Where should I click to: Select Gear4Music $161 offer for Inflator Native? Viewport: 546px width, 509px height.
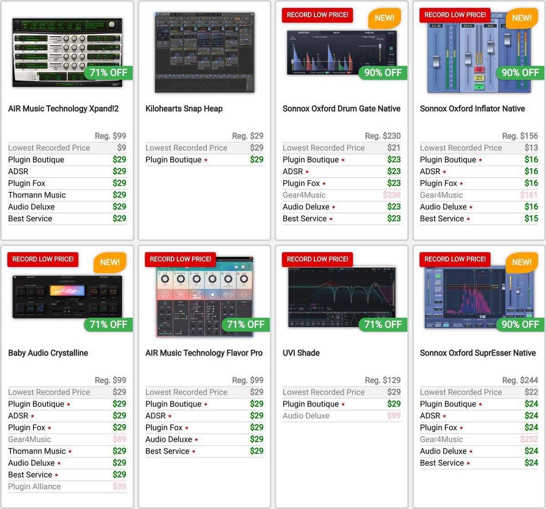(x=479, y=195)
